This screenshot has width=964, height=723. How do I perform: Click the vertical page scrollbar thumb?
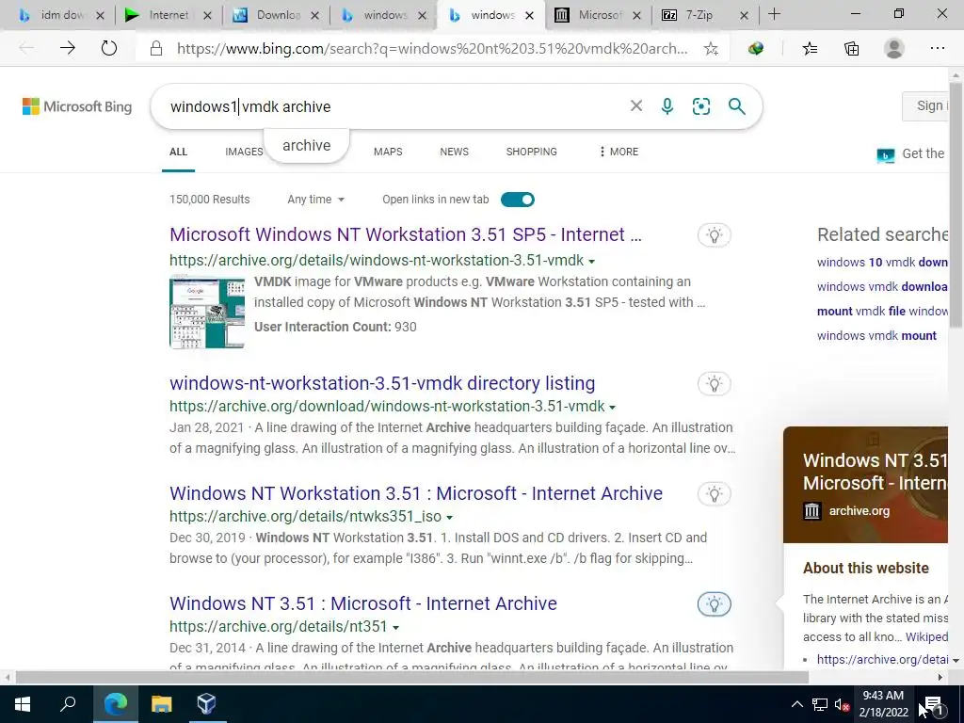(956, 203)
